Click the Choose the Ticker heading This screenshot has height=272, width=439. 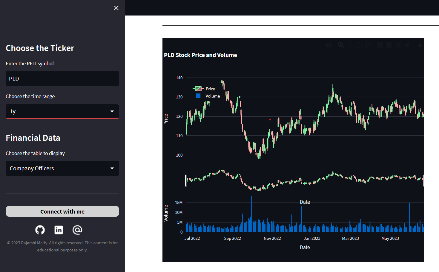tap(40, 48)
